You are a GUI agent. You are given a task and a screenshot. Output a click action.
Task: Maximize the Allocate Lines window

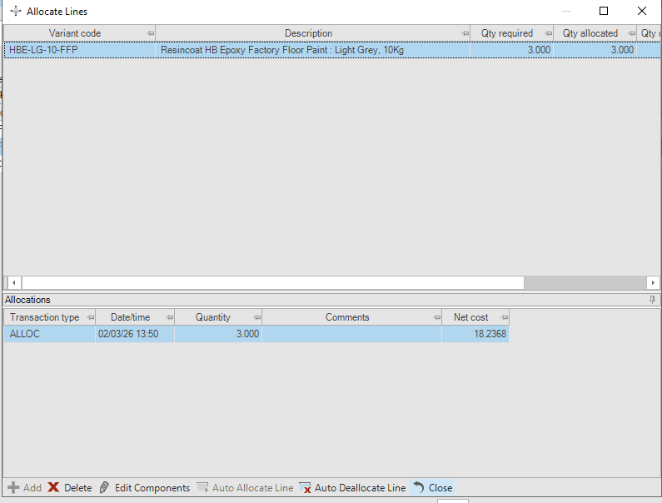tap(604, 11)
